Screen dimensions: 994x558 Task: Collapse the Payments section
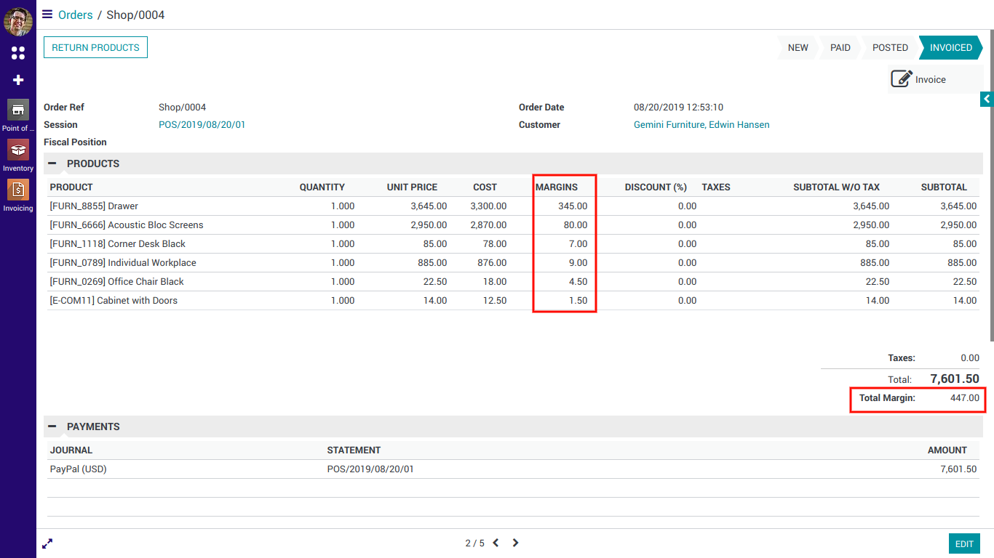pyautogui.click(x=52, y=426)
